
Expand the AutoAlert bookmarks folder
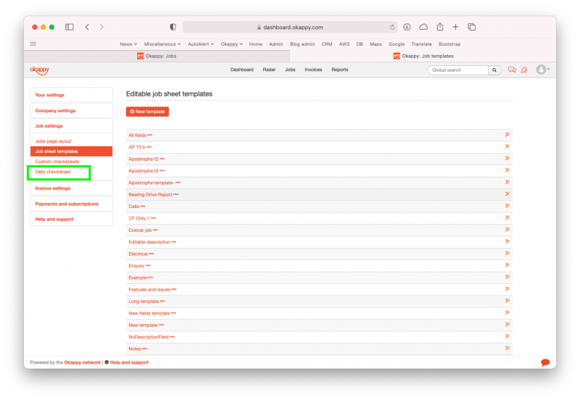202,44
